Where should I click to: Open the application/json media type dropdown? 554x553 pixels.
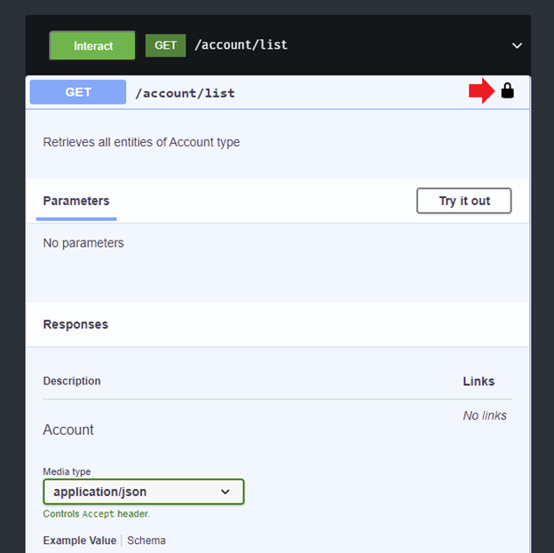[x=144, y=492]
